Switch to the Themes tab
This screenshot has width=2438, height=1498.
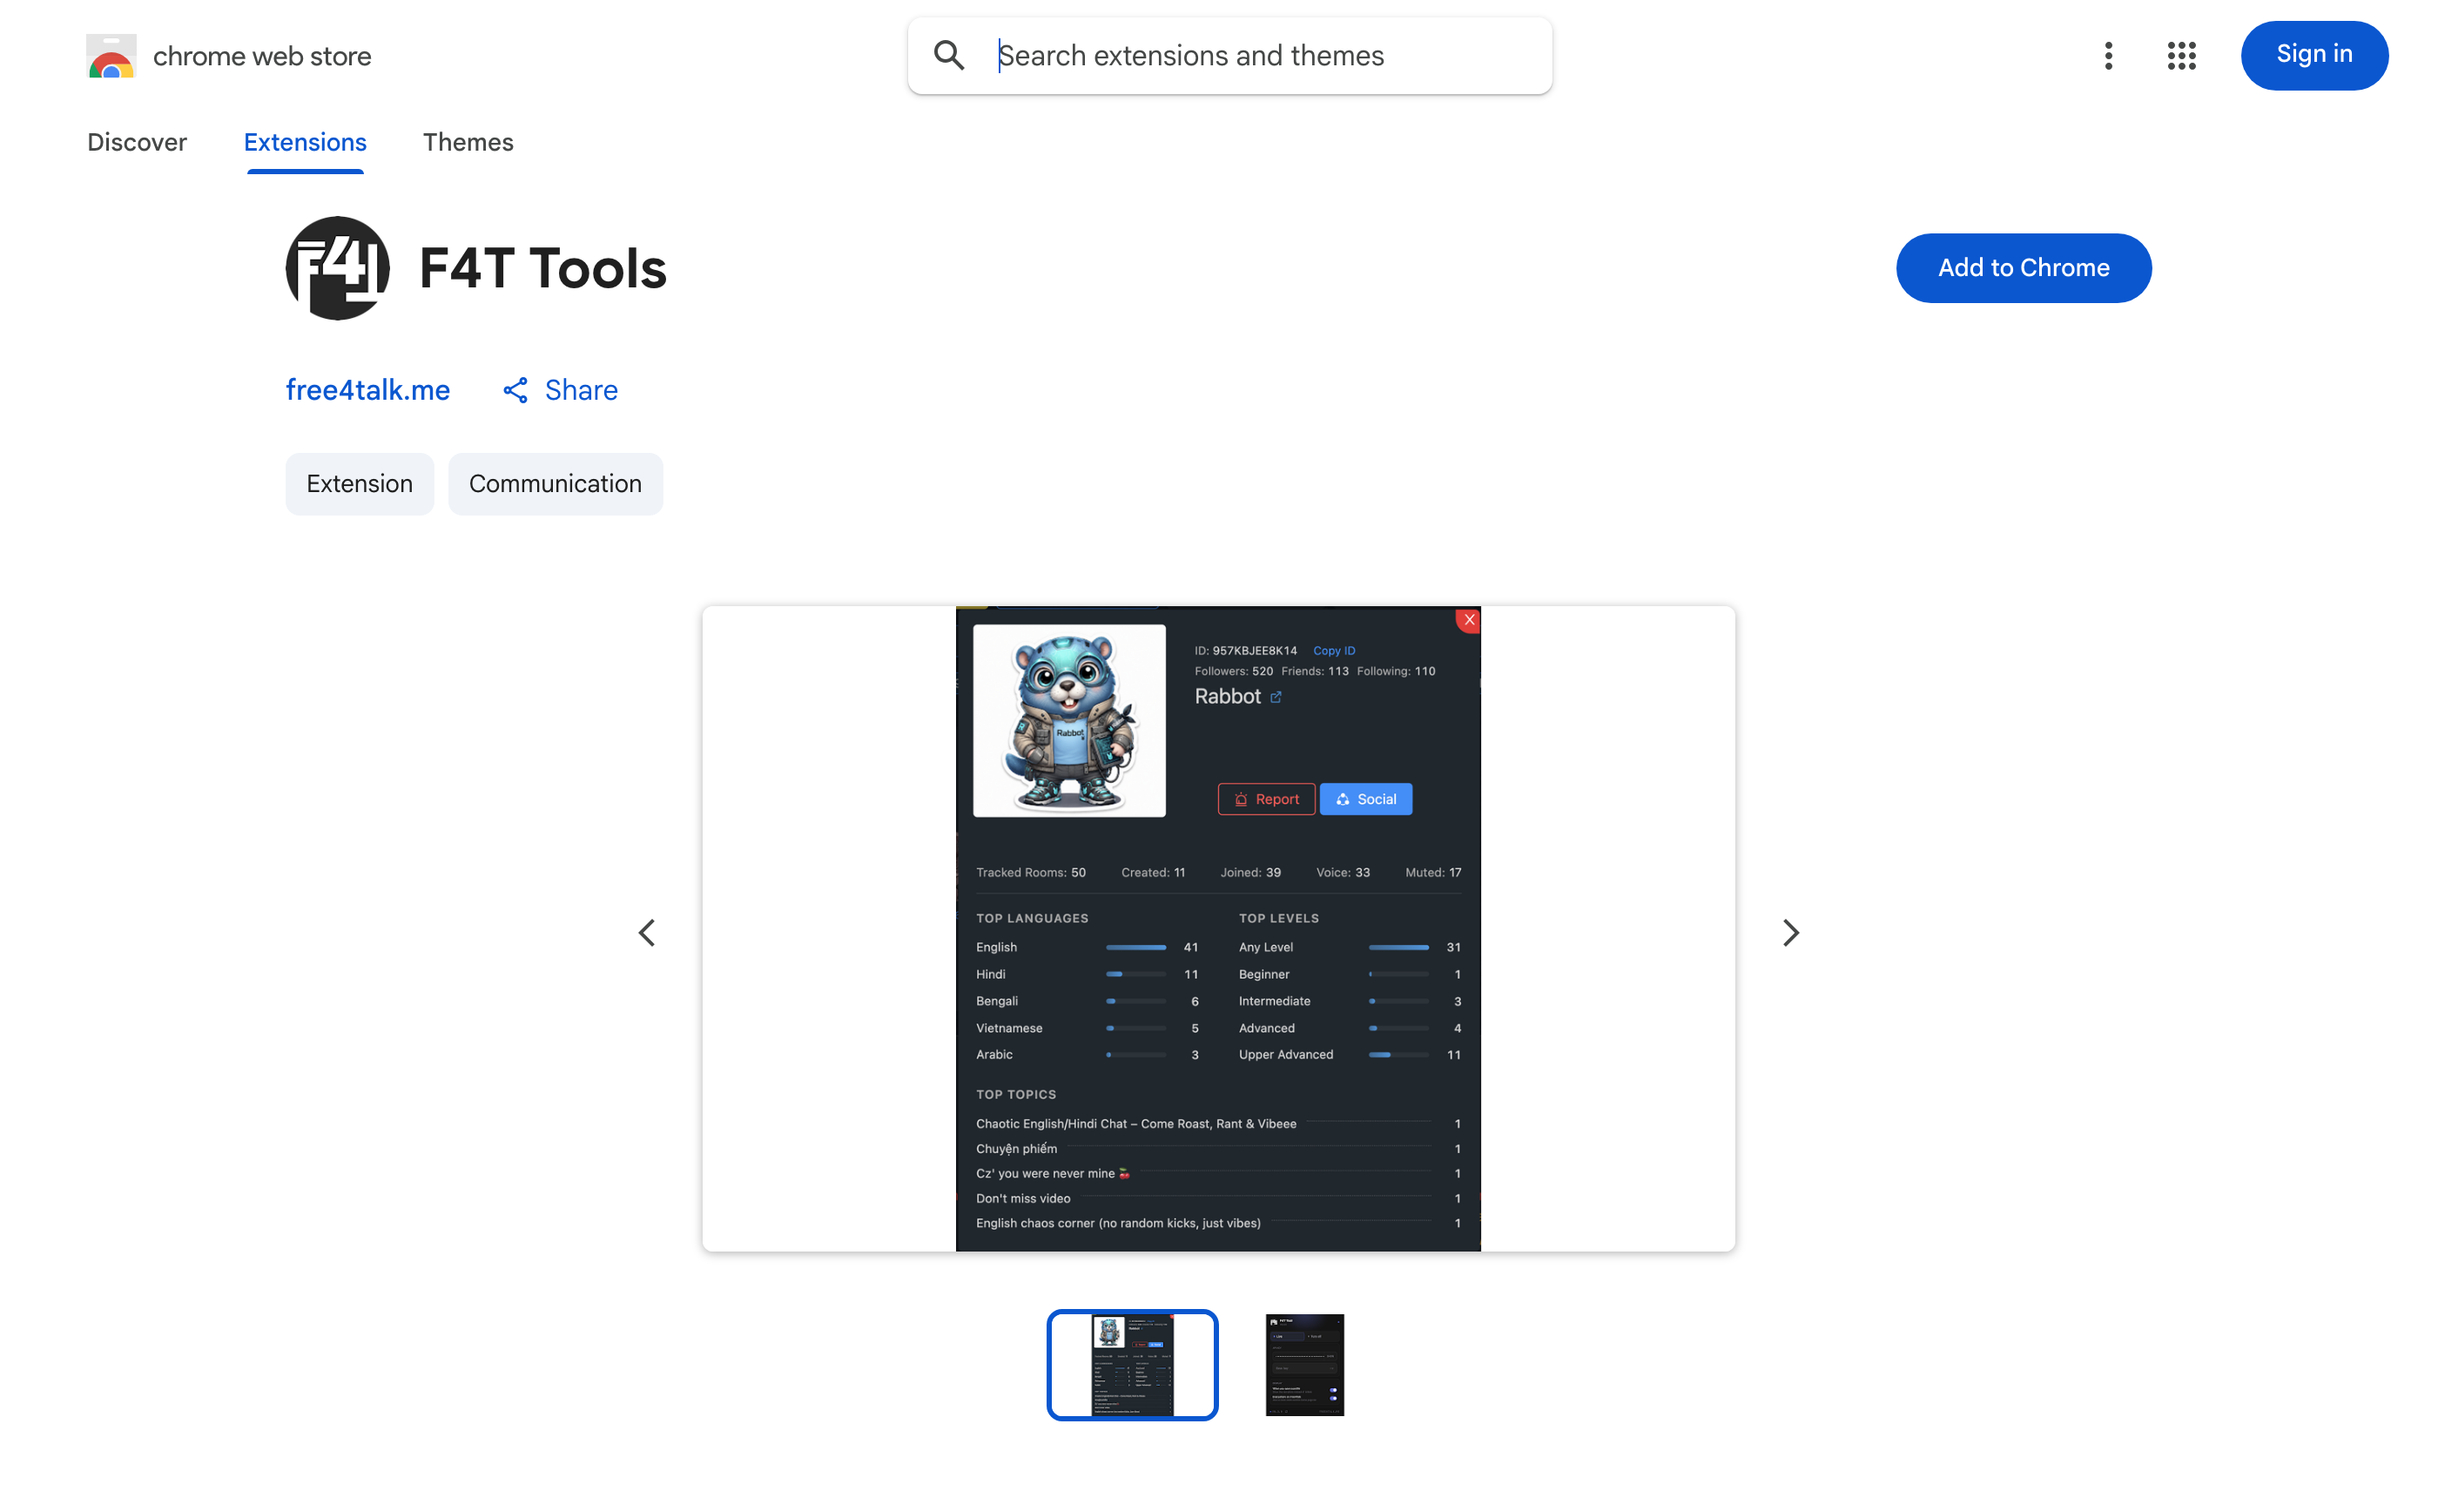468,143
